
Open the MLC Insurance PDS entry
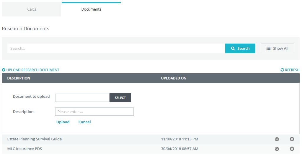(x=25, y=149)
